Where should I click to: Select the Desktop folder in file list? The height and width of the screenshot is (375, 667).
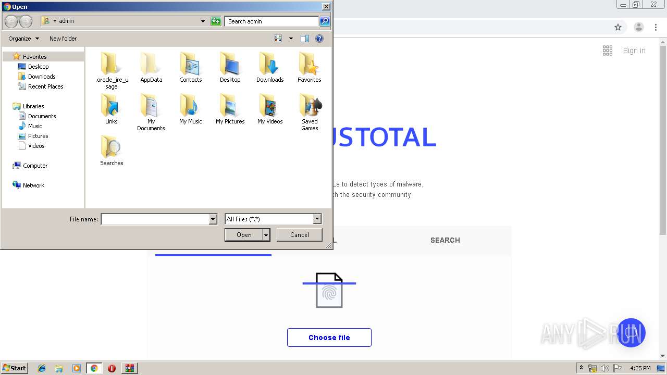[230, 68]
